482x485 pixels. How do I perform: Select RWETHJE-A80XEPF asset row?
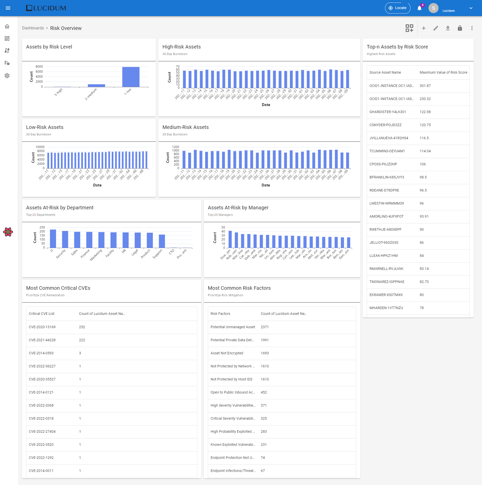pyautogui.click(x=418, y=230)
